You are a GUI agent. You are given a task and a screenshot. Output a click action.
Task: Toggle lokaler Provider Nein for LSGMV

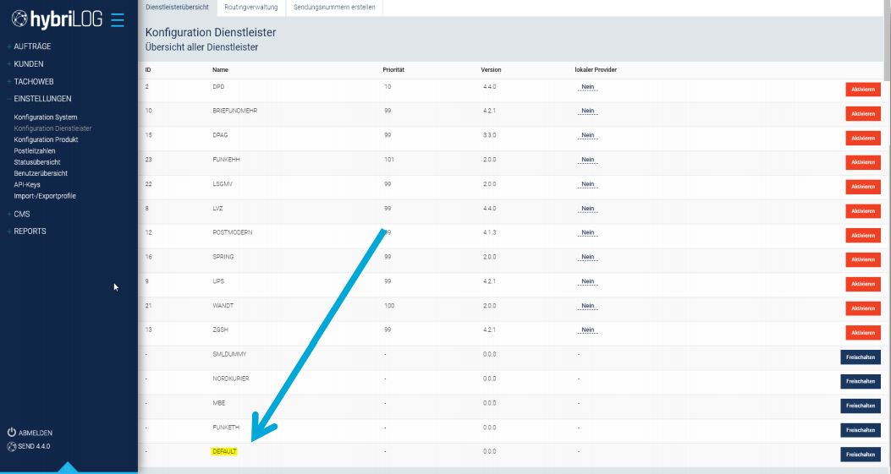click(x=587, y=184)
